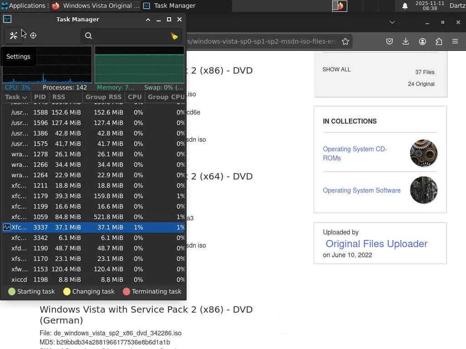Viewport: 466px width, 349px height.
Task: Open Task Manager settings tools icon
Action: point(13,35)
